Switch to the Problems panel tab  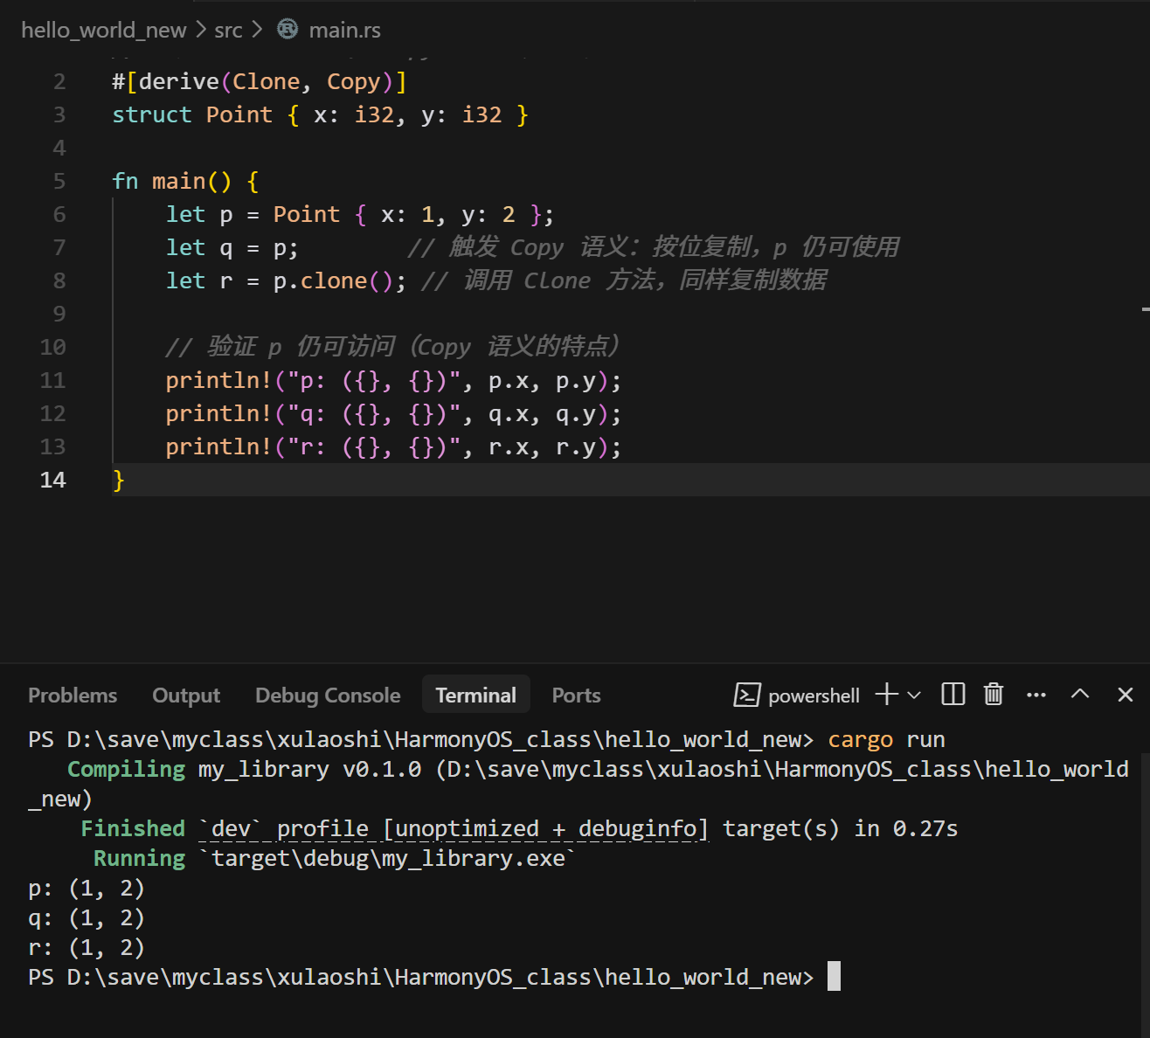tap(73, 695)
